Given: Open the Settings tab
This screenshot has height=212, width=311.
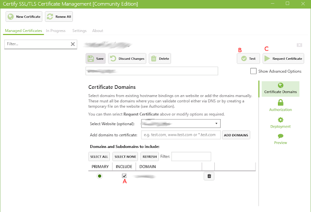Looking at the screenshot, I should tap(79, 31).
